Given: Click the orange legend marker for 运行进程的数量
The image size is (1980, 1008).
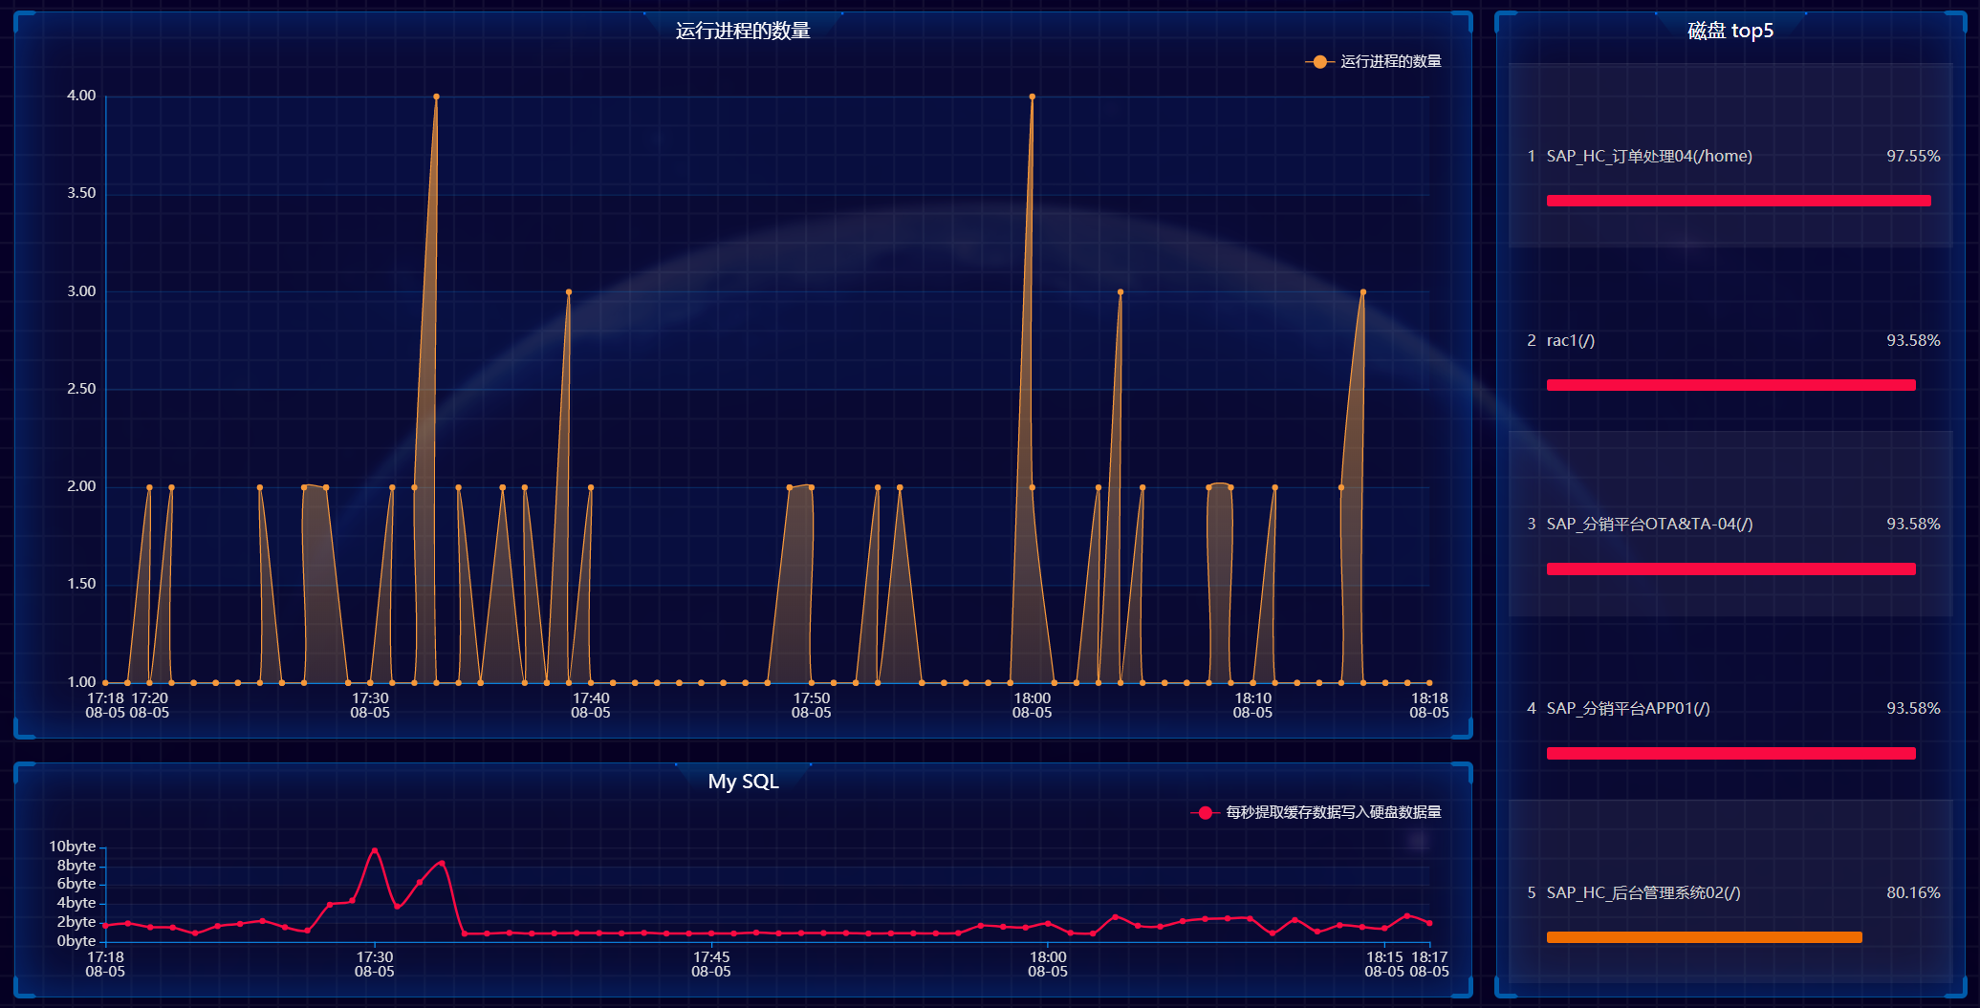Looking at the screenshot, I should point(1319,61).
